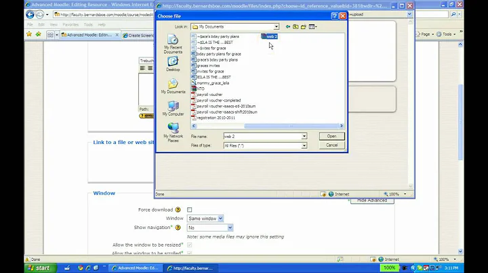Screen dimensions: 488x273
Task: Click Add to Favorites icon
Action: click(x=38, y=34)
